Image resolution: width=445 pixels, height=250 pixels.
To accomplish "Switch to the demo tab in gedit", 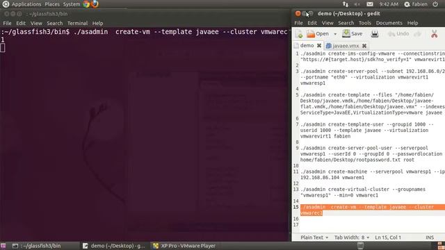I will (307, 45).
